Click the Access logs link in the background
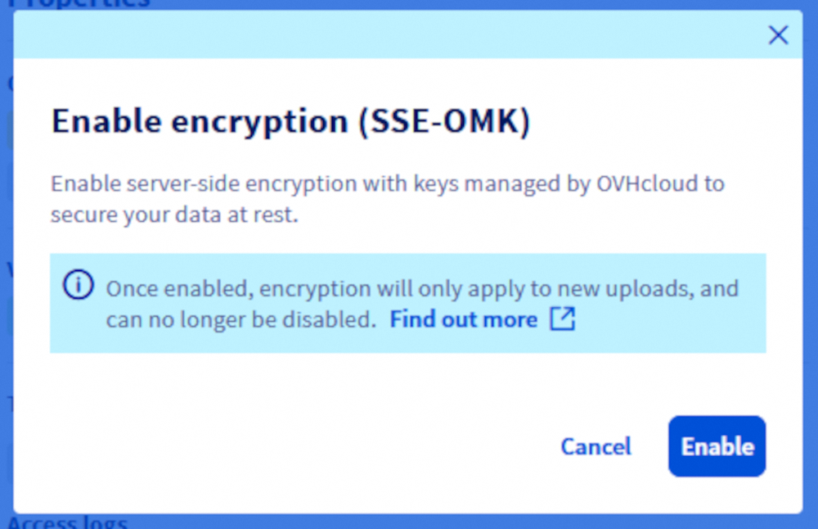 tap(67, 522)
